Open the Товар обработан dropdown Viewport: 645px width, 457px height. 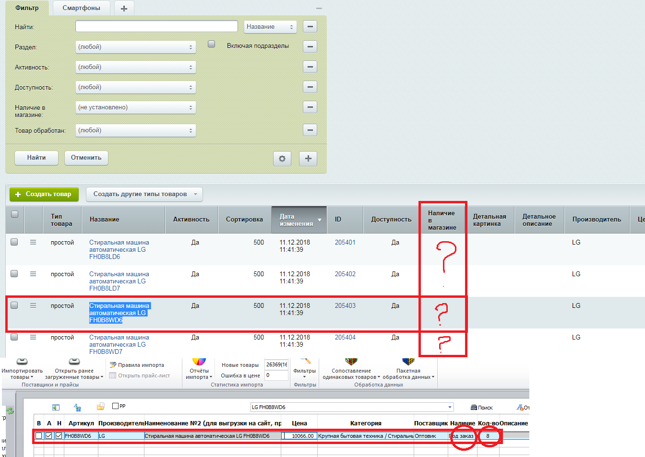pyautogui.click(x=136, y=130)
